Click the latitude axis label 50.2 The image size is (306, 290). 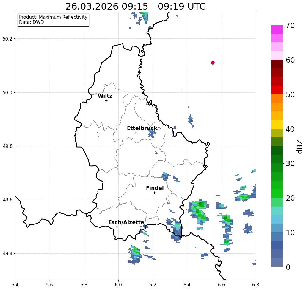7,39
